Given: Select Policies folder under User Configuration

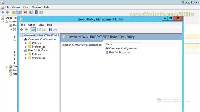Looking at the screenshot, I should point(36,54).
